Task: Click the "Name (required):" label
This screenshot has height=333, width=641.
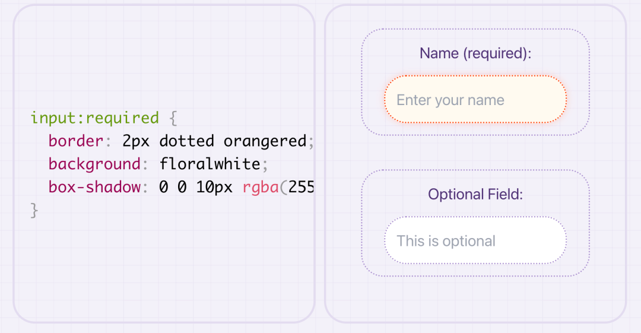Action: tap(475, 53)
